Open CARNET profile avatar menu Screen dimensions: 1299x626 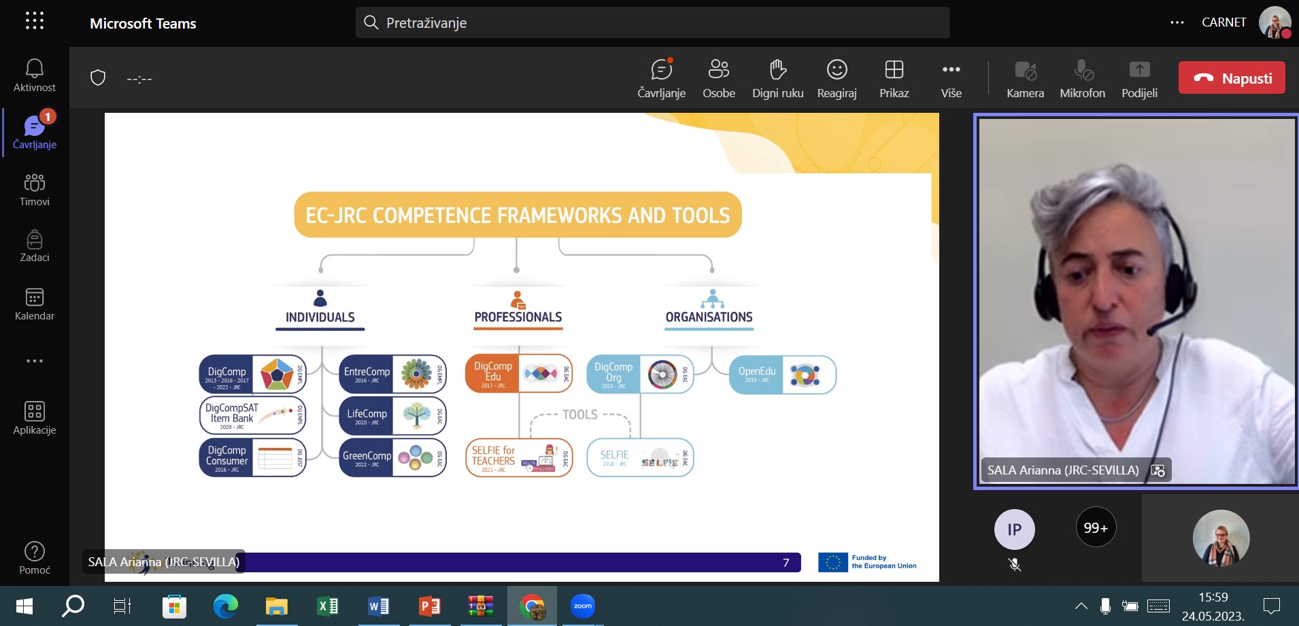click(1275, 22)
